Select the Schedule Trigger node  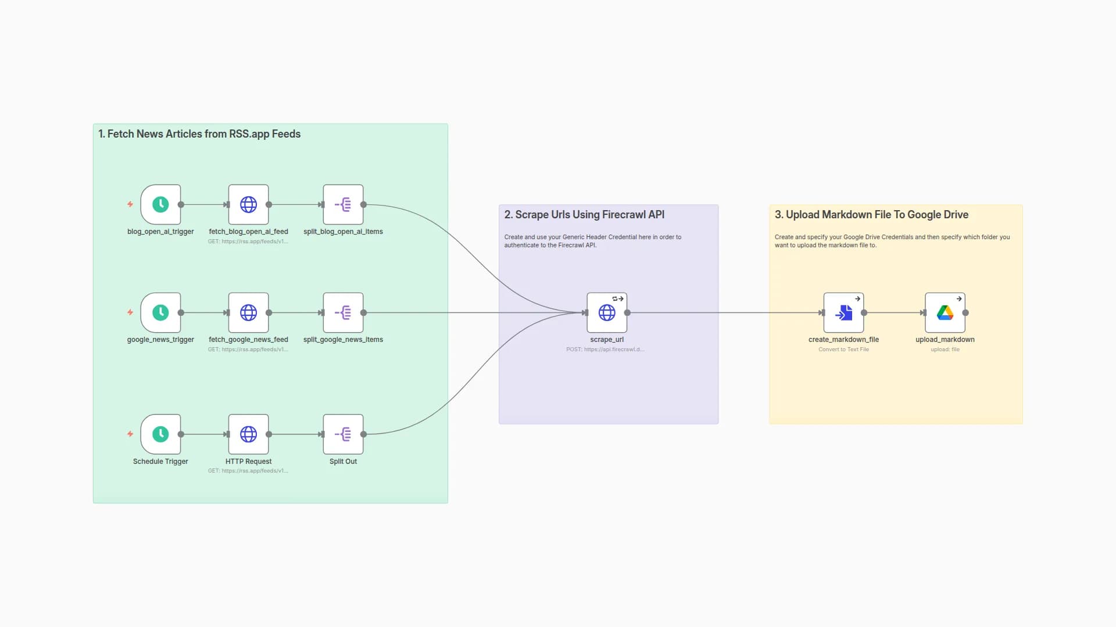coord(161,434)
